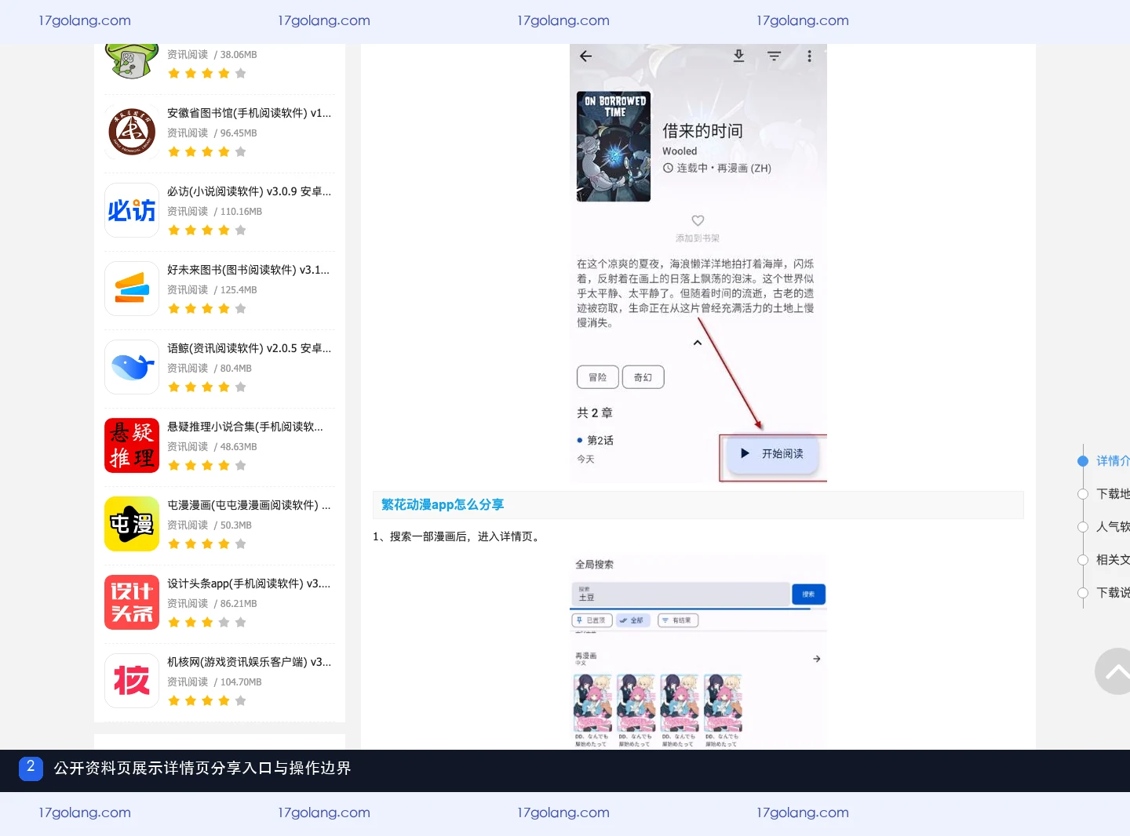Collapse the description with the up chevron
The image size is (1130, 836).
(x=697, y=343)
